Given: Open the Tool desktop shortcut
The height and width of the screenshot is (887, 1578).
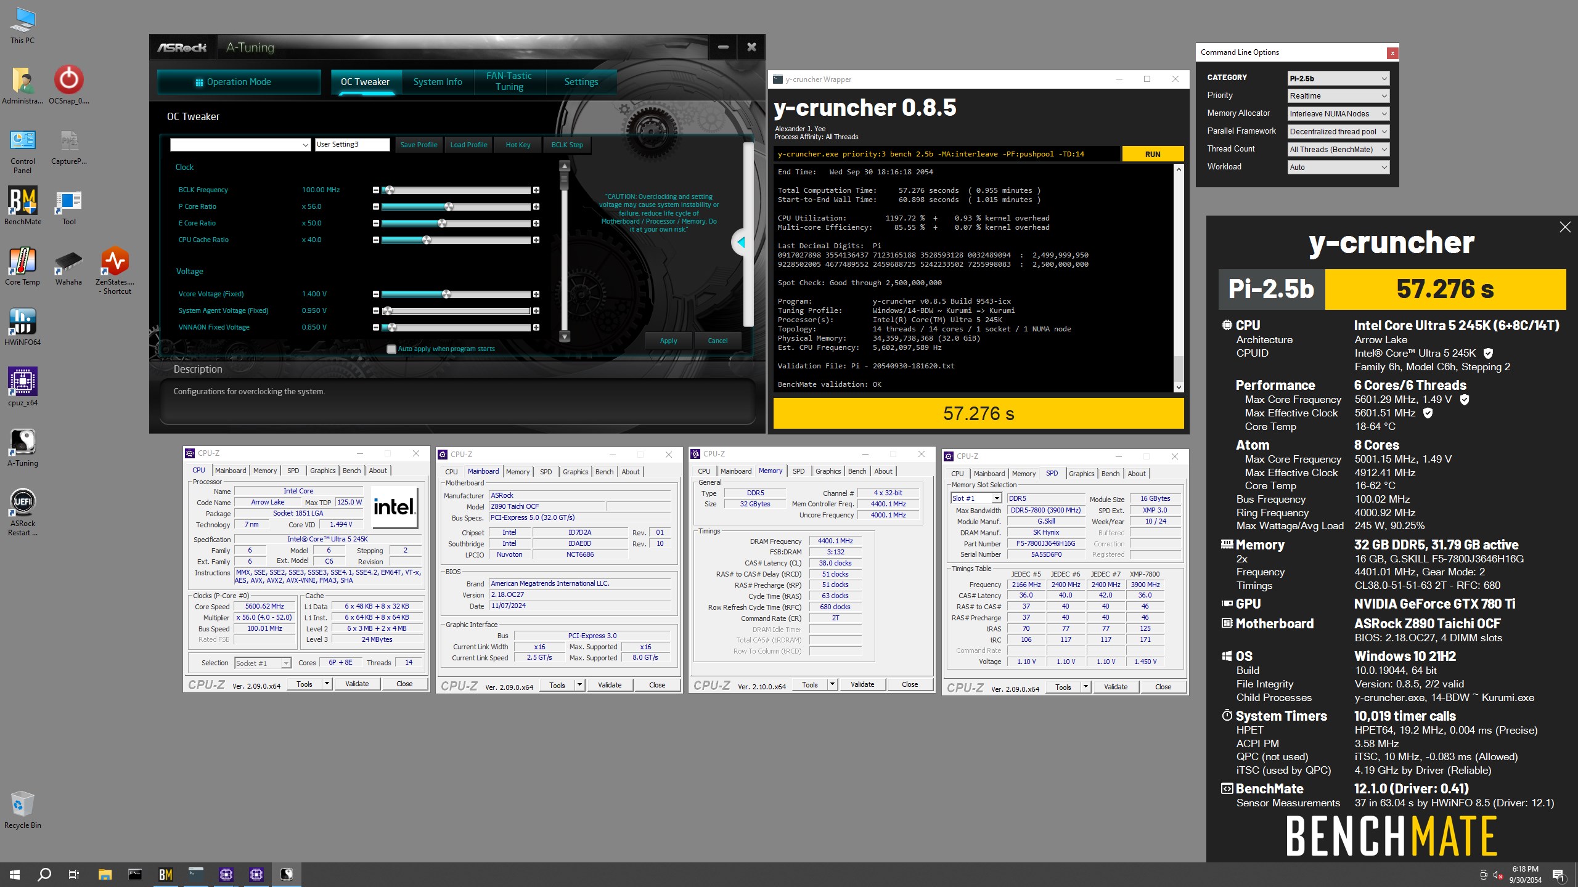Looking at the screenshot, I should [x=69, y=206].
